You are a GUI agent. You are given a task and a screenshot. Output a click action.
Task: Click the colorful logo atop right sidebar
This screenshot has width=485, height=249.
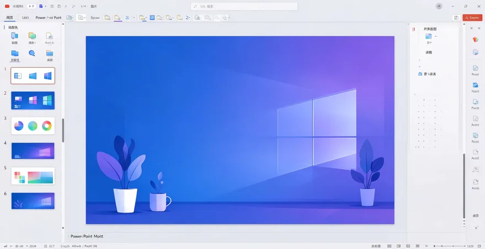[x=476, y=39]
